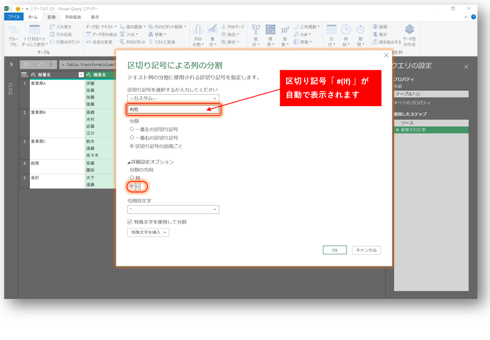Toggle the 特殊文字を使用して分割 checkbox
Image resolution: width=490 pixels, height=340 pixels.
coord(130,222)
